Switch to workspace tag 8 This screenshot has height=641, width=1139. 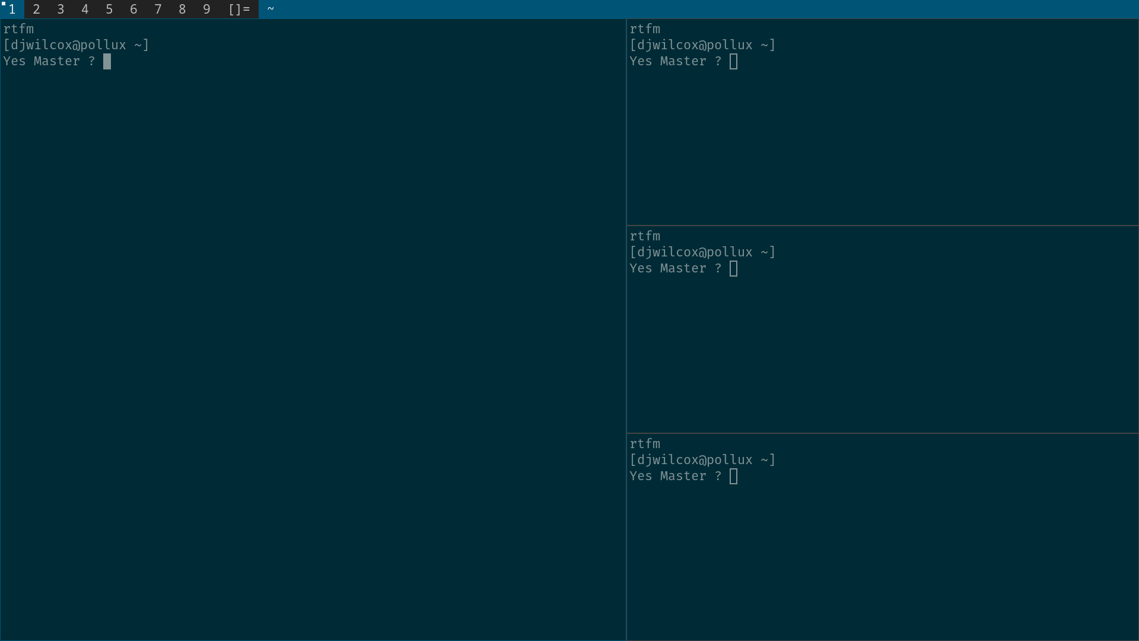pos(182,9)
